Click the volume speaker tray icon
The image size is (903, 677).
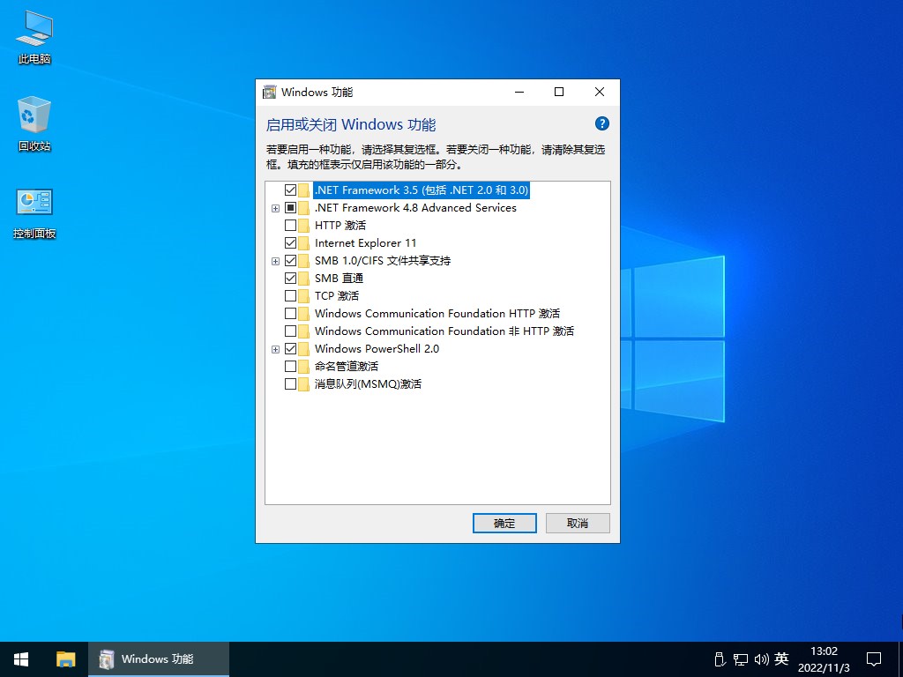click(x=761, y=658)
